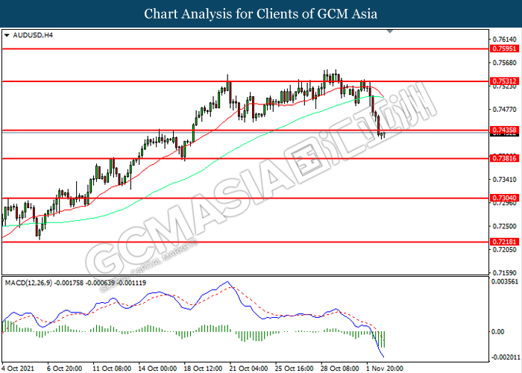This screenshot has width=522, height=373.
Task: Select the 0.73040 support price label
Action: [x=505, y=198]
